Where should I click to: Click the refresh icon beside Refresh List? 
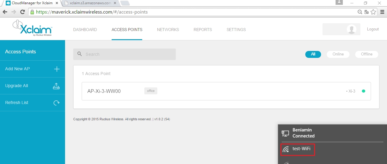56,103
